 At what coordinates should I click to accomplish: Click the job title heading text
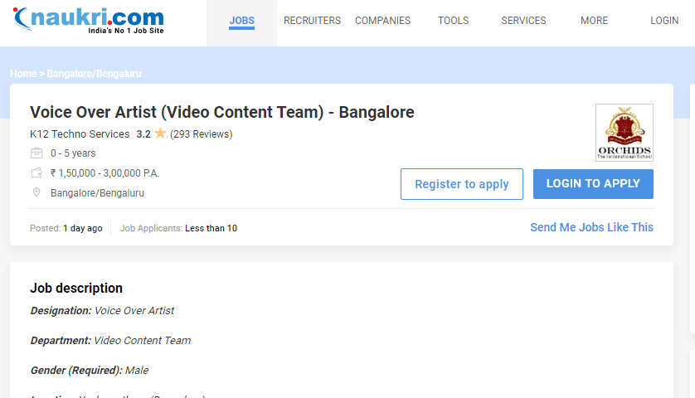tap(222, 112)
